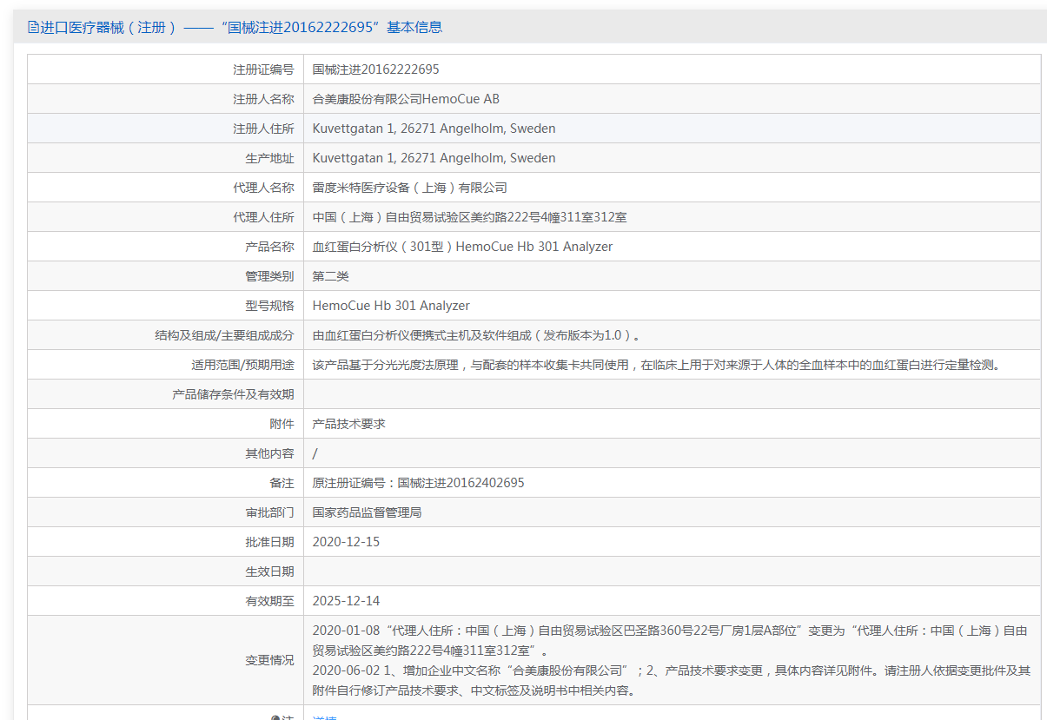Select the 产品储存条件及有效期 label cell
The width and height of the screenshot is (1047, 720).
[x=165, y=394]
